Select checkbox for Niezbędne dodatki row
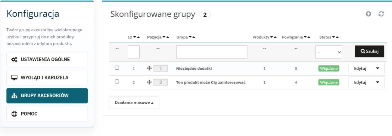 click(117, 67)
